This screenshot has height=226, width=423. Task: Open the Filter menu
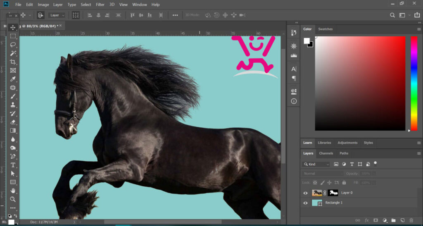[x=100, y=5]
